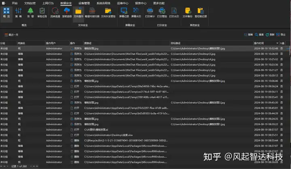
Task: Open the application menu button at top-left
Action: (4, 3)
